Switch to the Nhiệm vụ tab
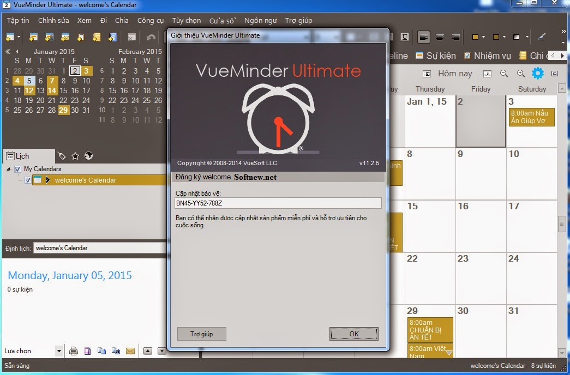This screenshot has height=375, width=570. [487, 56]
